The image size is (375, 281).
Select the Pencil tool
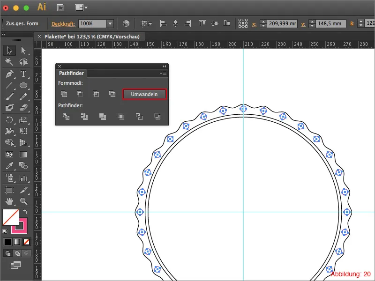[23, 96]
